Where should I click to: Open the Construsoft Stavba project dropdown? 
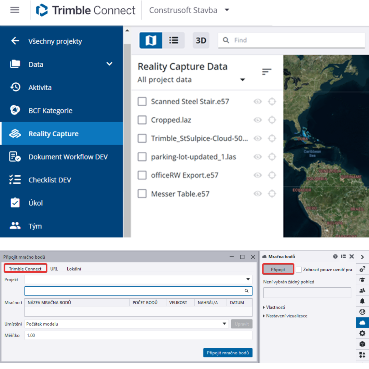click(189, 10)
